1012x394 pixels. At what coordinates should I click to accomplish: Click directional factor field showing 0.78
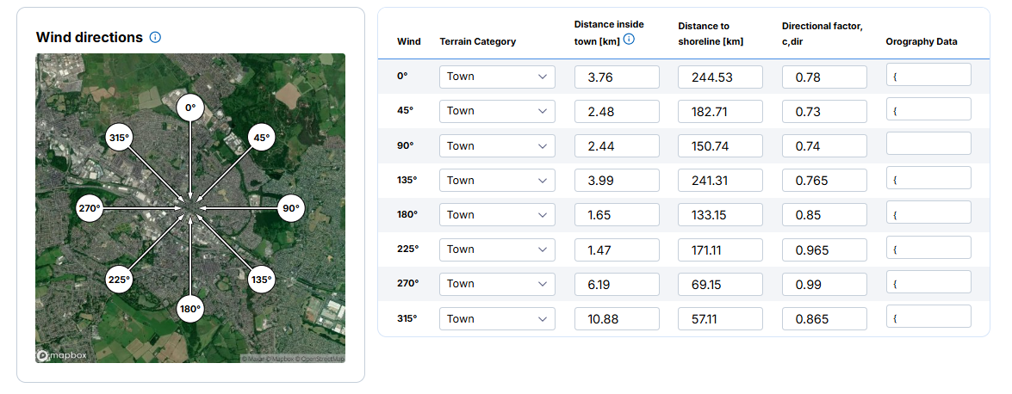[x=824, y=77]
